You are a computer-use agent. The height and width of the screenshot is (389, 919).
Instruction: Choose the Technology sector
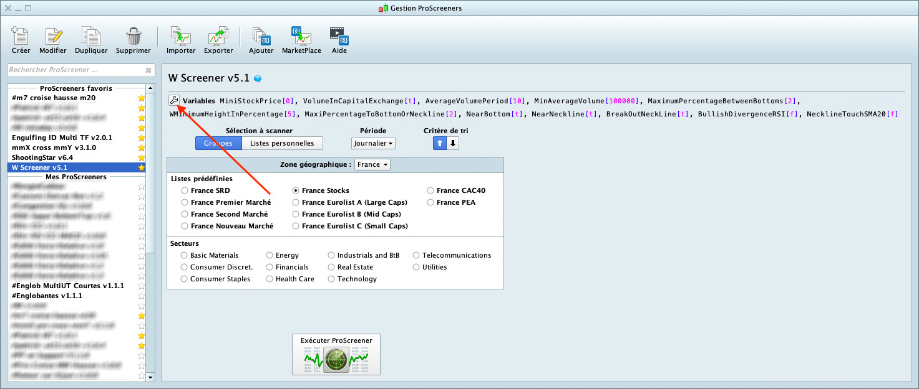tap(331, 279)
